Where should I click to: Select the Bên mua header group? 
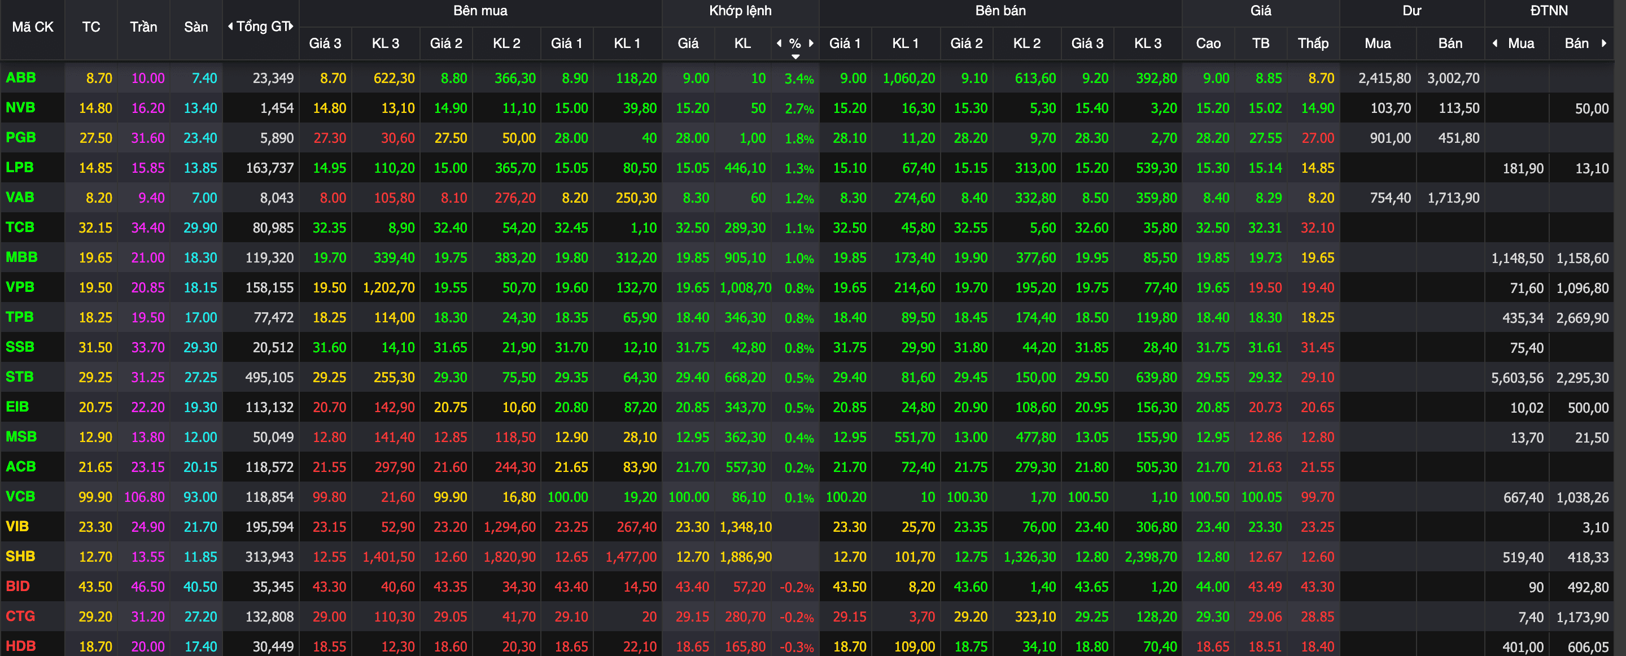click(x=480, y=11)
